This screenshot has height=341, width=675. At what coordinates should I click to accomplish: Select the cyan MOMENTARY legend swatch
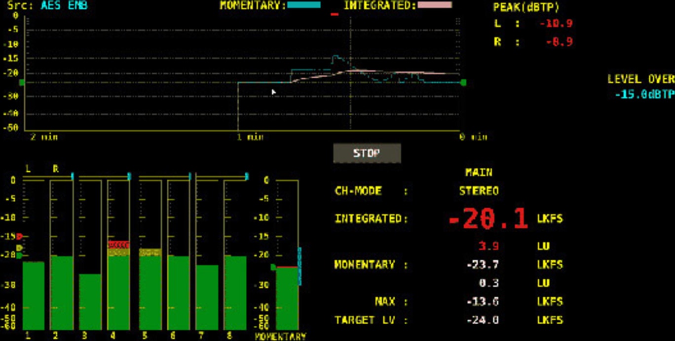[x=303, y=5]
